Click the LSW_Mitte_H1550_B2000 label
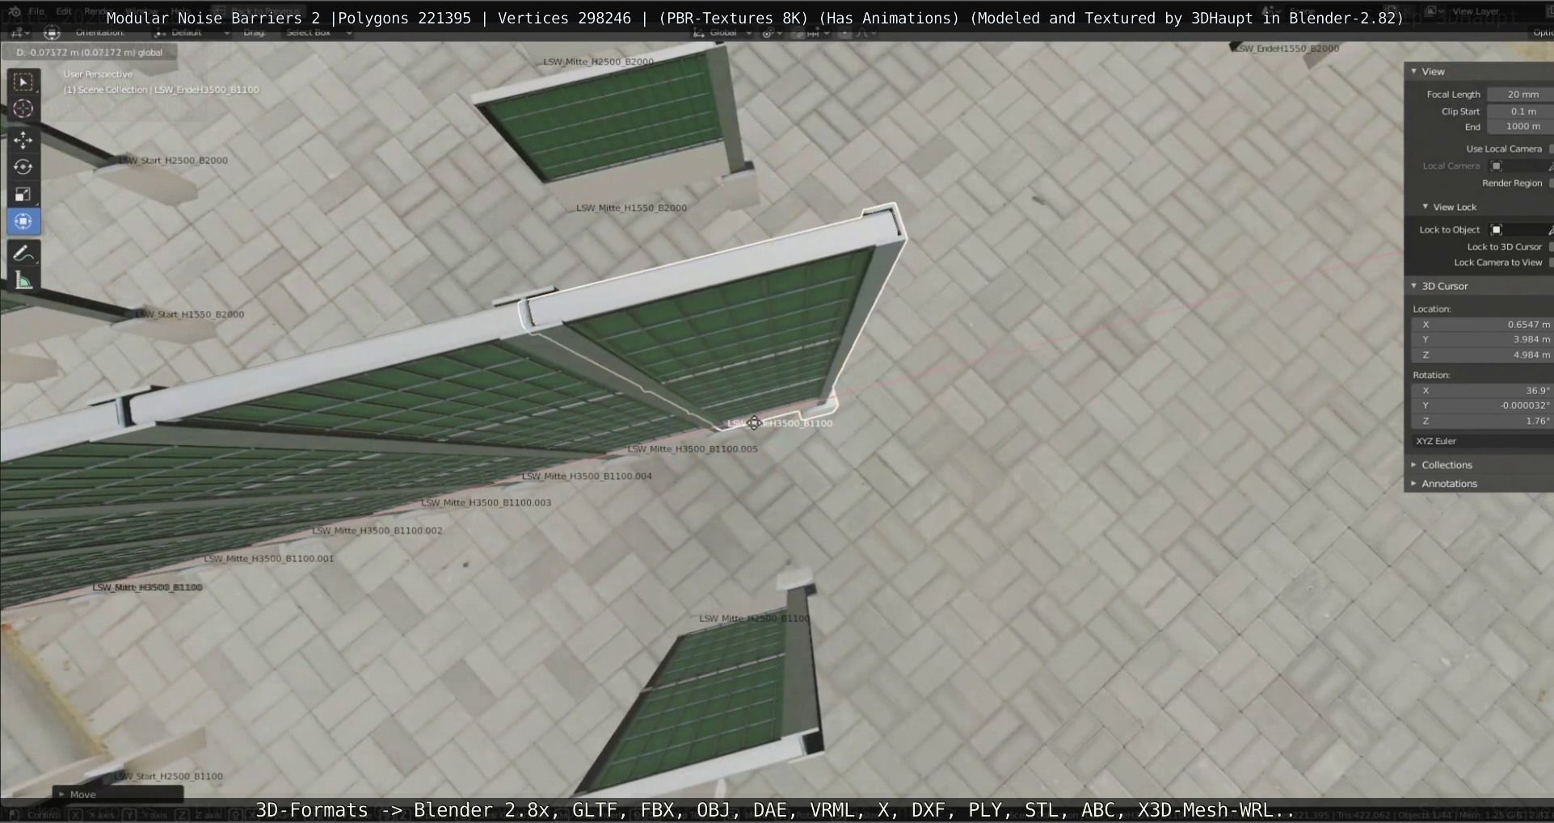 [x=631, y=208]
